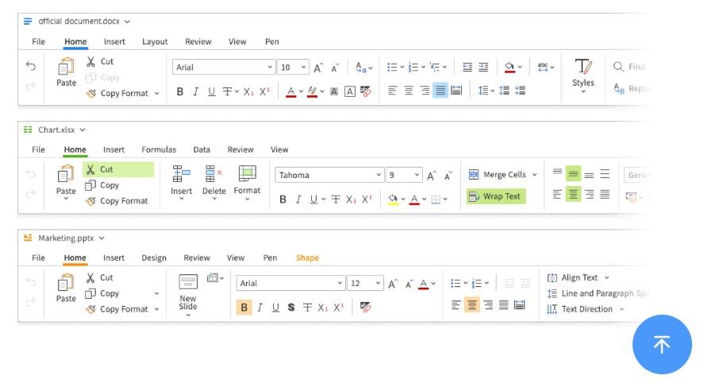Image resolution: width=704 pixels, height=383 pixels.
Task: Expand bullets list dropdown in document toolbar
Action: [x=402, y=68]
